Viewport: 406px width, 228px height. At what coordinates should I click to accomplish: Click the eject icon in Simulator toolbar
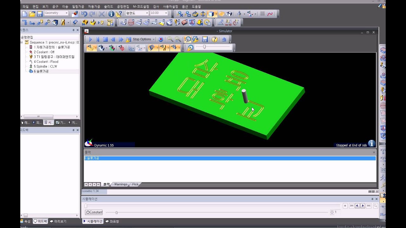(224, 39)
